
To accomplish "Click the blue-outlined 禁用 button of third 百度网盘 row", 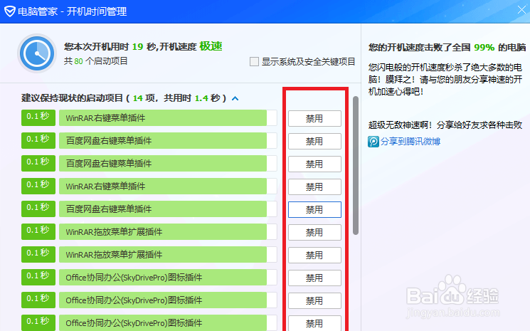I will pyautogui.click(x=314, y=209).
